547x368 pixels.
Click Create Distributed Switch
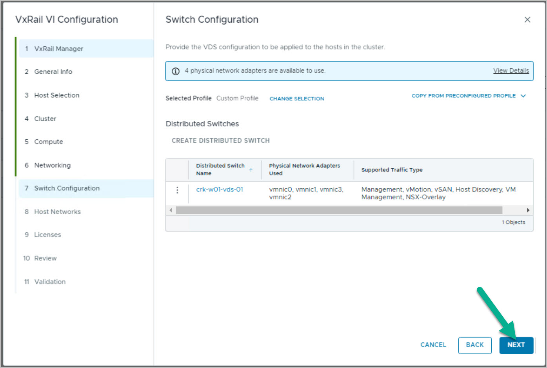(220, 140)
